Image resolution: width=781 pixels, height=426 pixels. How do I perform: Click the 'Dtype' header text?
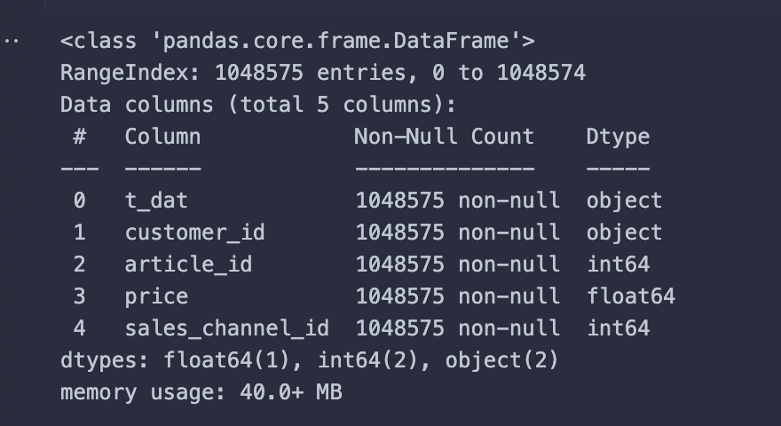pos(618,137)
